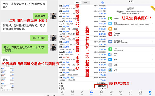Open 新账户 settings row label
This screenshot has width=155, height=96.
click(x=116, y=18)
